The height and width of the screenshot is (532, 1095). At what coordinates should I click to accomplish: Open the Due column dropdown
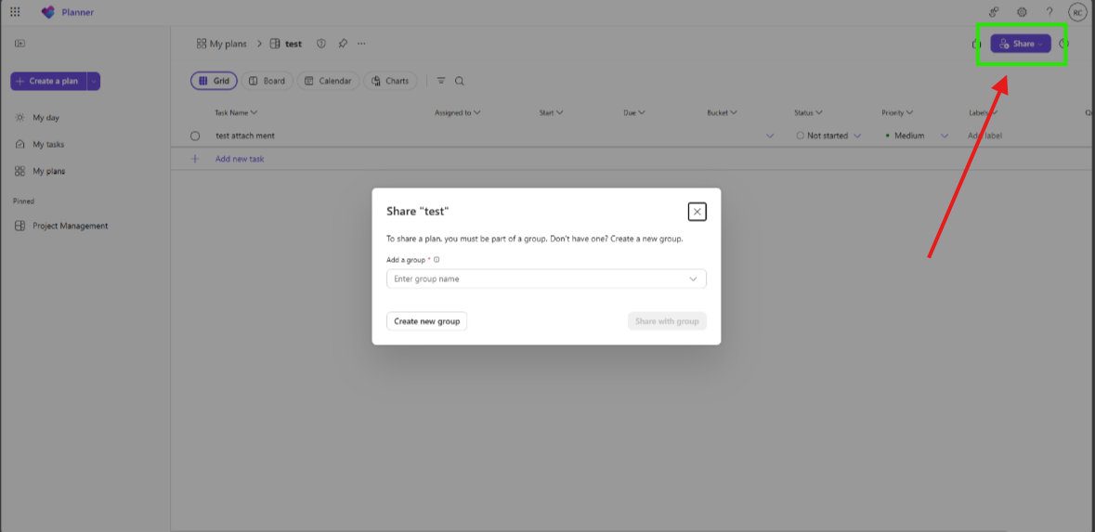641,112
